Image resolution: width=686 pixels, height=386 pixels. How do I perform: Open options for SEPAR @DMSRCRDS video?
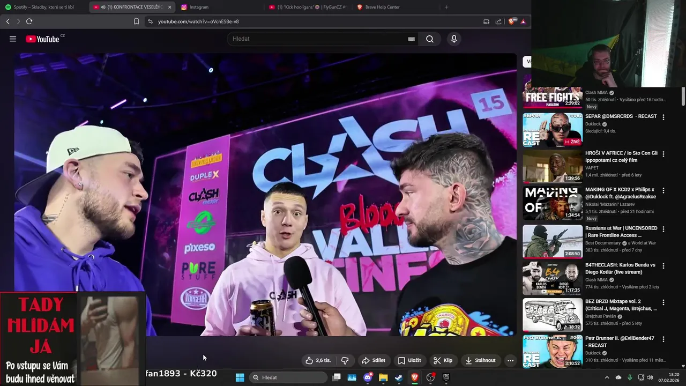[x=663, y=117]
